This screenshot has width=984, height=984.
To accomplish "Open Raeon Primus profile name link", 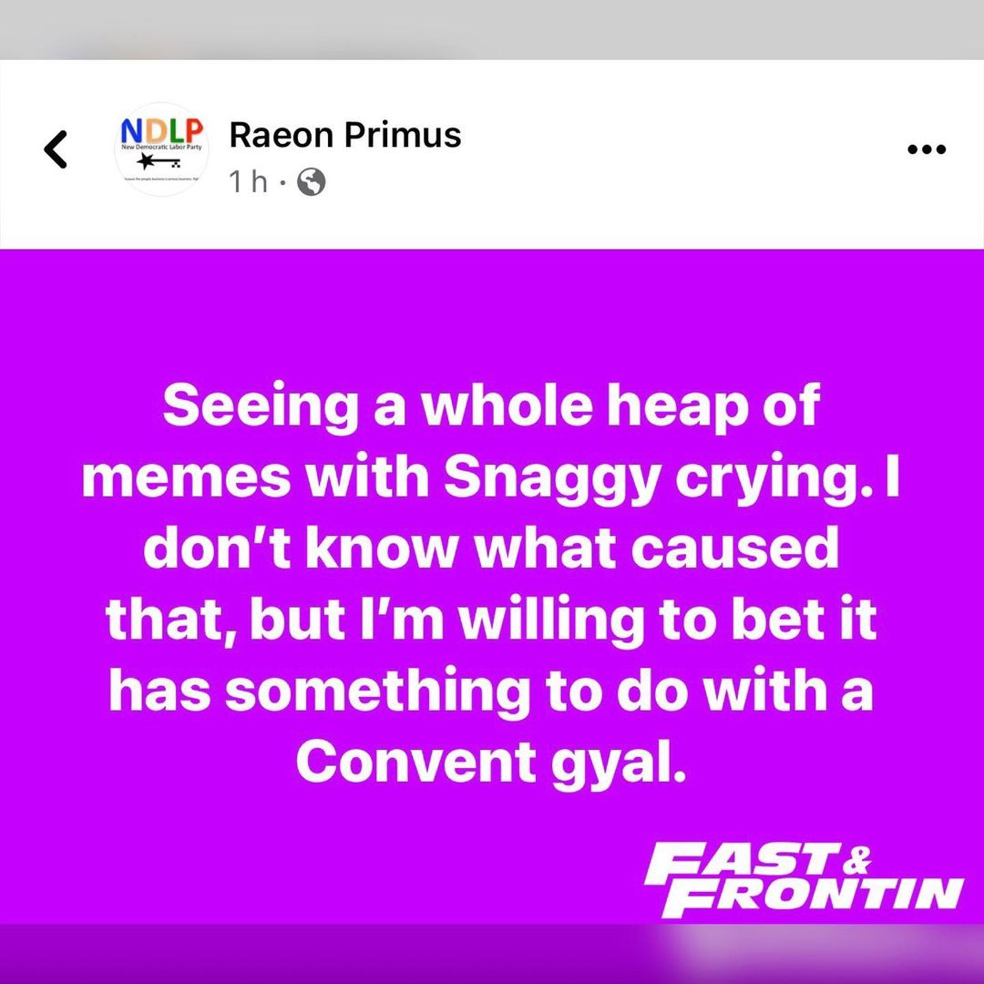I will (345, 135).
